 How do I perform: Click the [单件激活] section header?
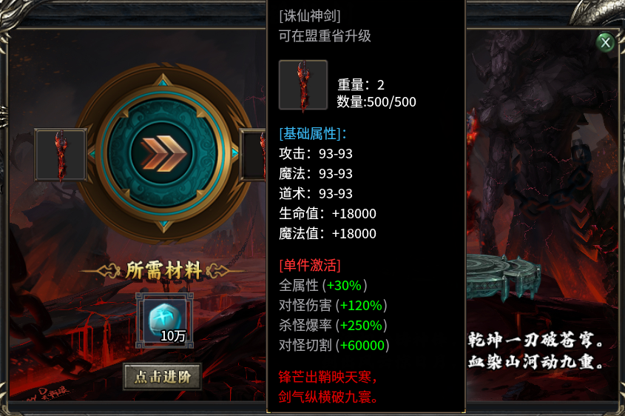[310, 265]
